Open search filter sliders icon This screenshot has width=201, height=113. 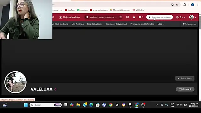120,17
